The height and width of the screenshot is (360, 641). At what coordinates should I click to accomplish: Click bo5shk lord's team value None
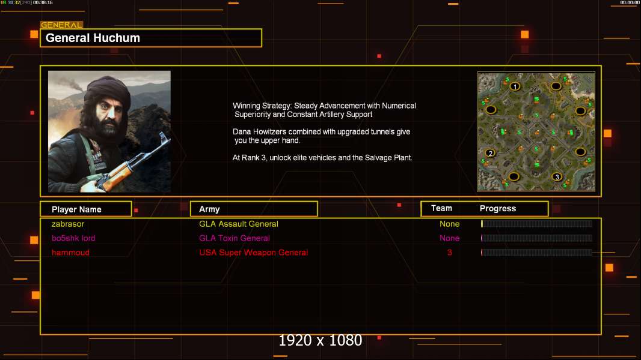449,238
